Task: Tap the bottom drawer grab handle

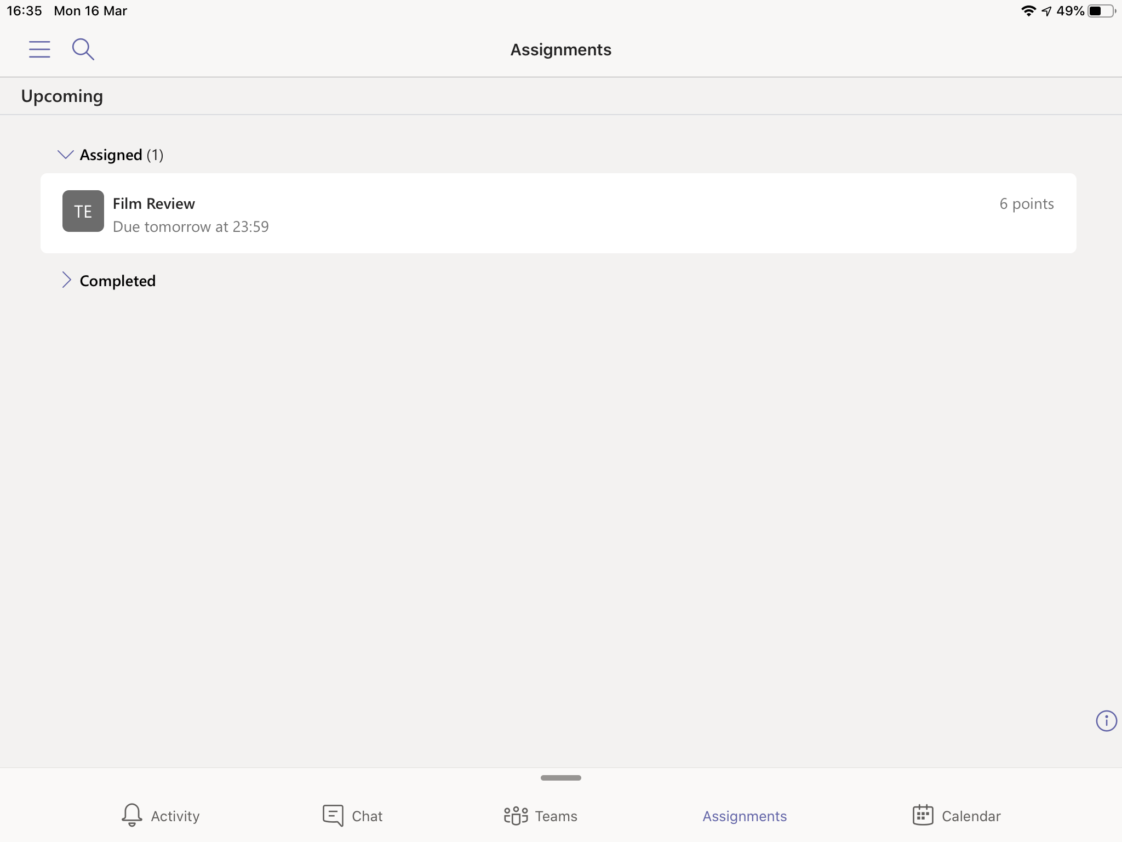Action: (560, 777)
